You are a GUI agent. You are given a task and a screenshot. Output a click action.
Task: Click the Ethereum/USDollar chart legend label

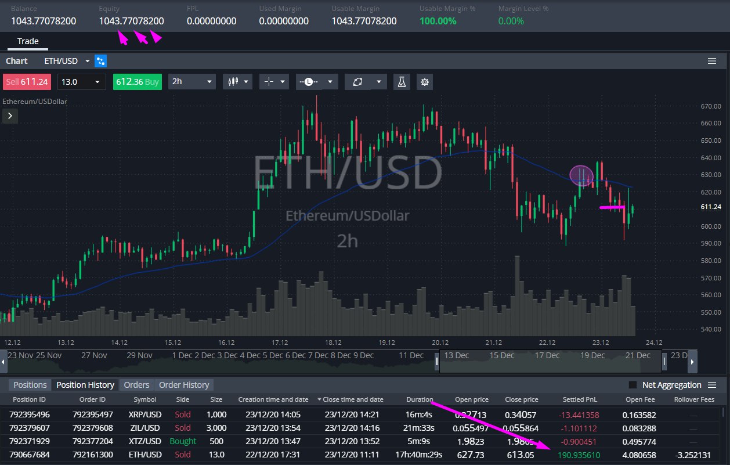[x=35, y=101]
